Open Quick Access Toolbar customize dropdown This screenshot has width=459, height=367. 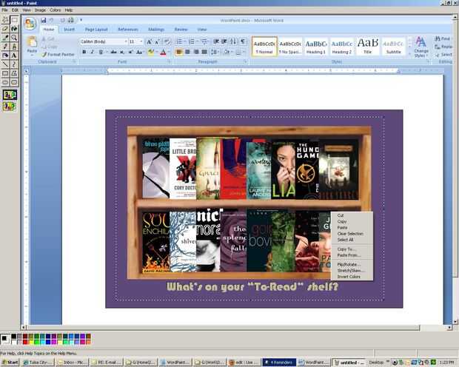81,20
